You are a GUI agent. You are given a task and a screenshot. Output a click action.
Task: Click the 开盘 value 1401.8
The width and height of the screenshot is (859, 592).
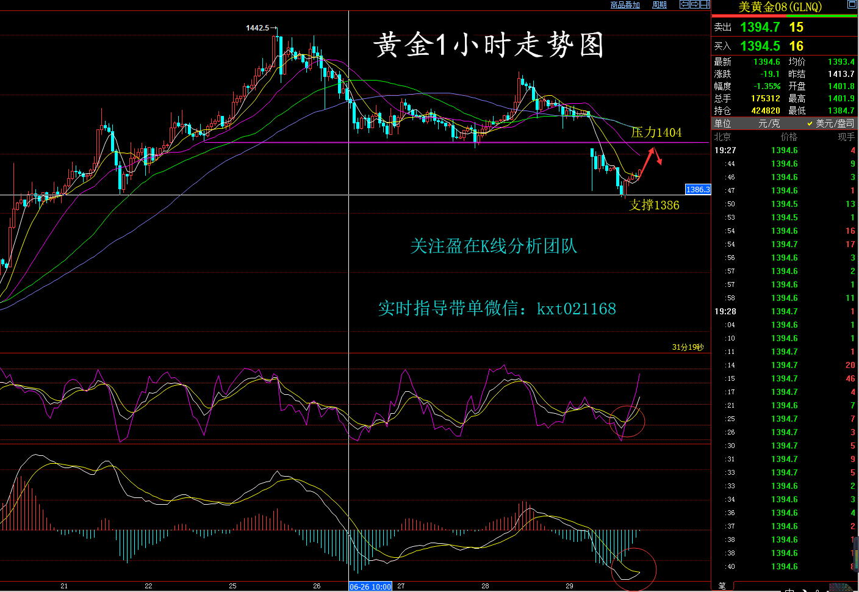coord(841,86)
